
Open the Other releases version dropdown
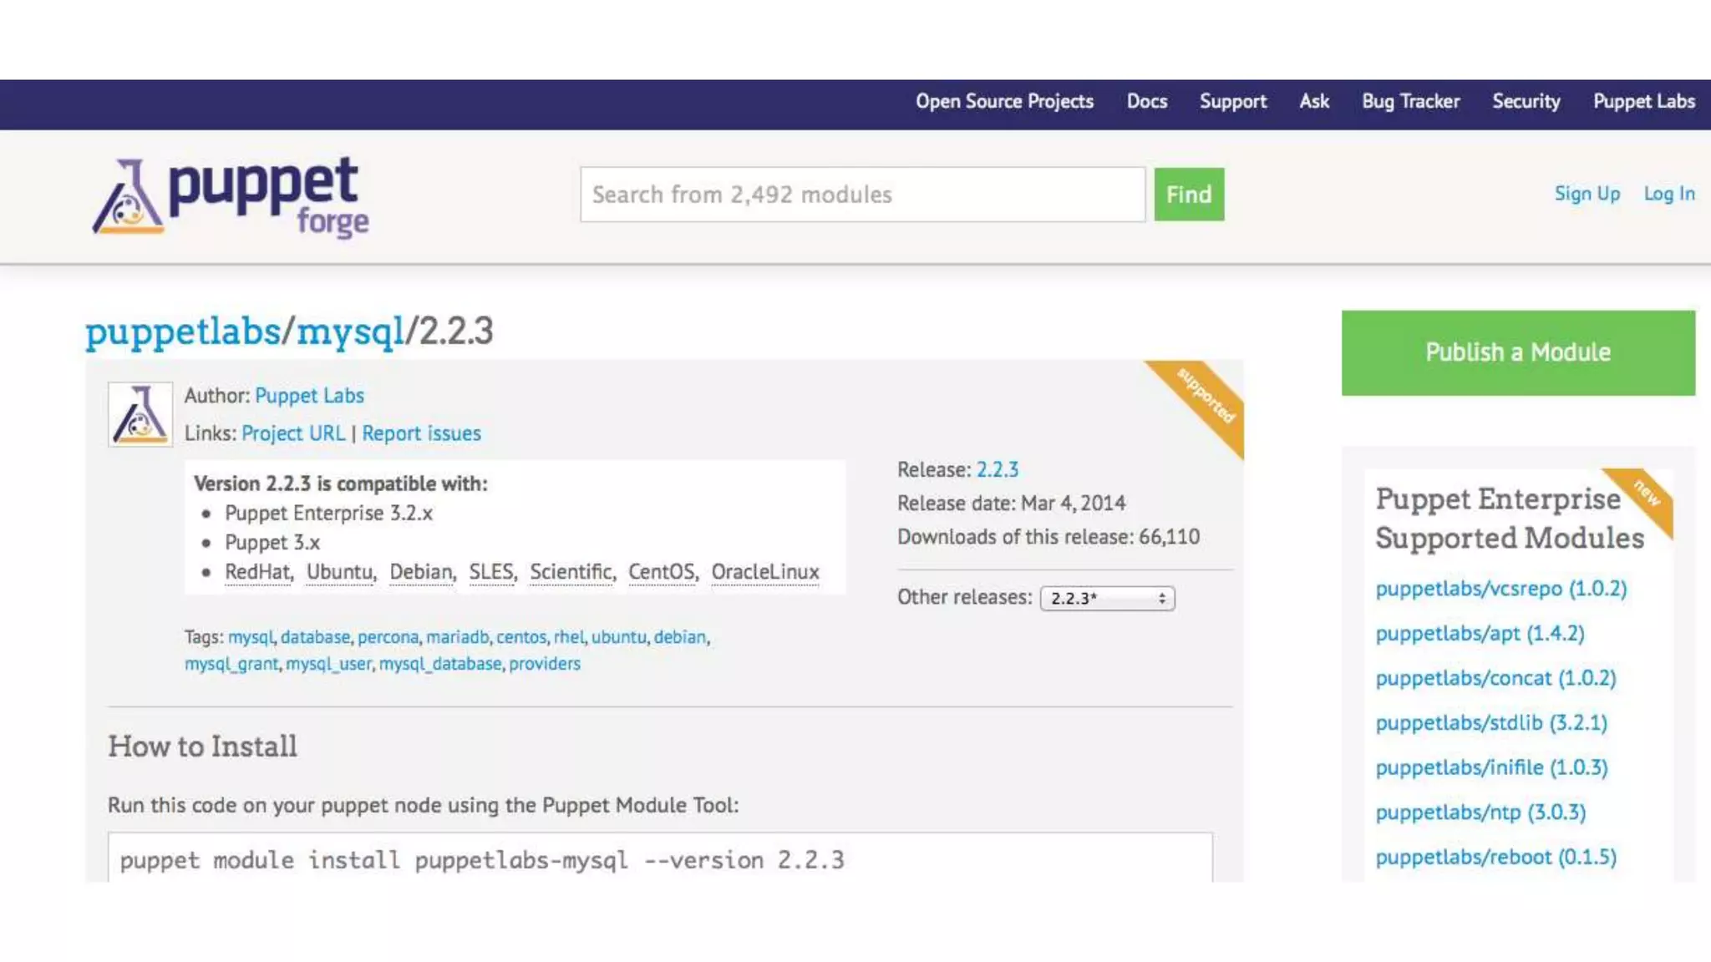1107,598
